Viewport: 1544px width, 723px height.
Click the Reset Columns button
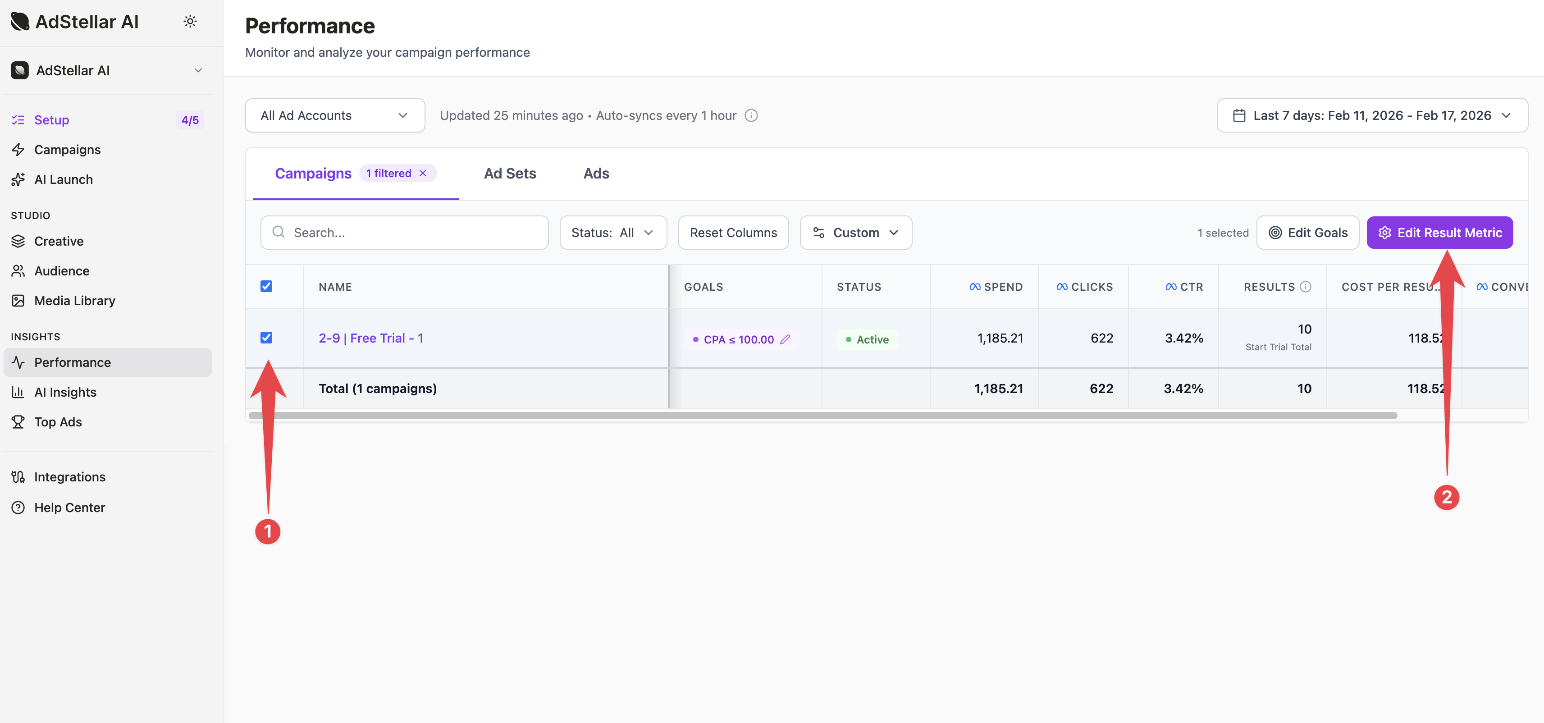coord(733,233)
